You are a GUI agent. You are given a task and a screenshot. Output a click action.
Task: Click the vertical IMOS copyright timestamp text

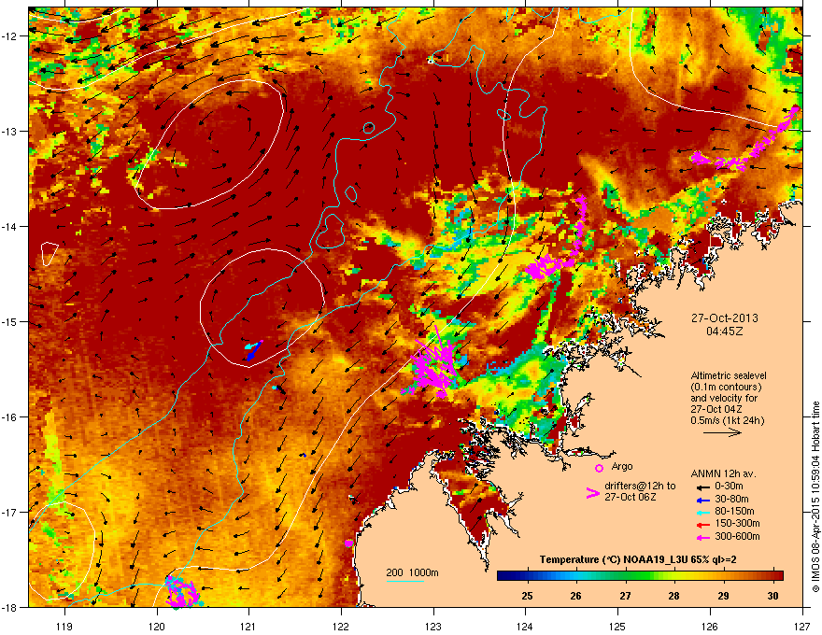point(815,496)
